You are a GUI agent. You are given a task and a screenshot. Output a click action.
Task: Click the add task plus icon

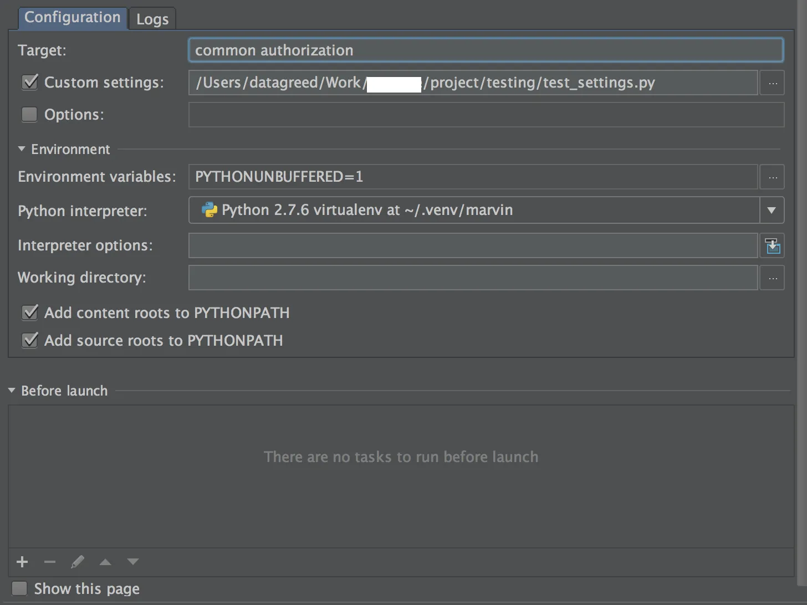coord(22,562)
